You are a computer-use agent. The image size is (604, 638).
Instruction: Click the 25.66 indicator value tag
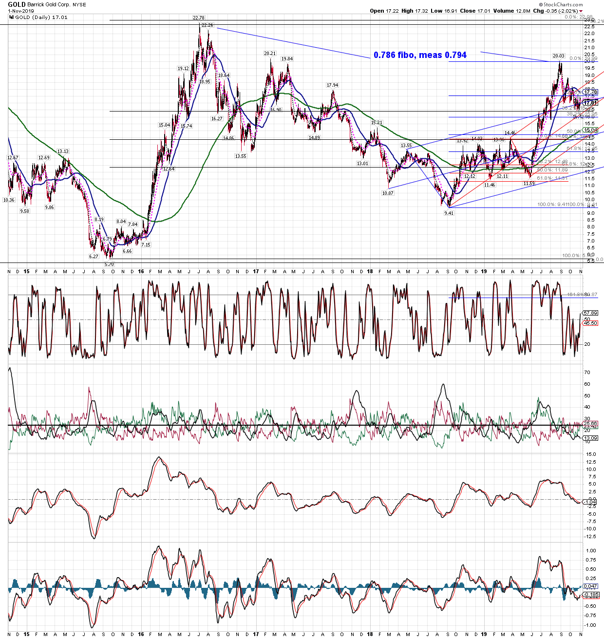tap(590, 424)
